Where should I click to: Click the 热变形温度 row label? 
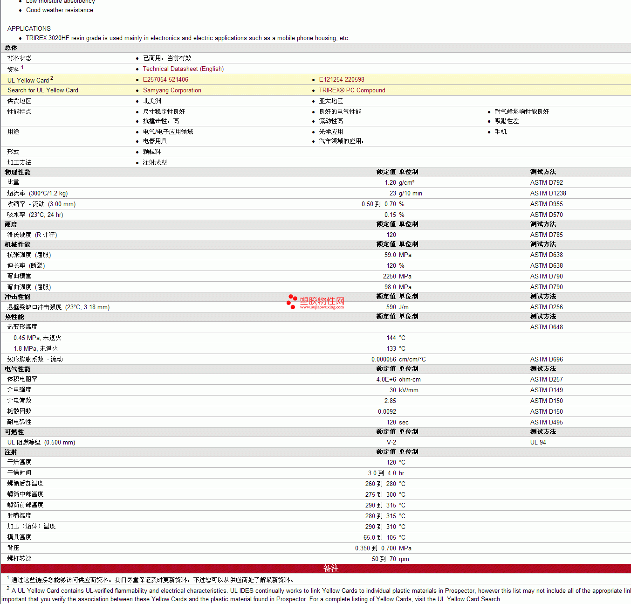point(22,327)
